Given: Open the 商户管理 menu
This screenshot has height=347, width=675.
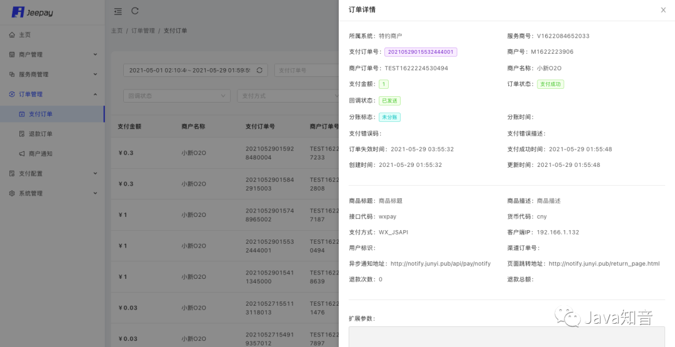Looking at the screenshot, I should point(52,54).
